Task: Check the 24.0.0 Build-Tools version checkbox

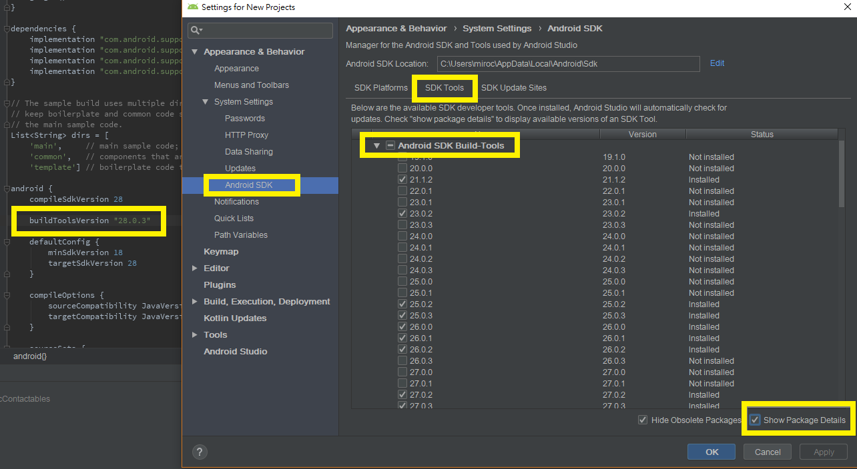Action: (x=402, y=236)
